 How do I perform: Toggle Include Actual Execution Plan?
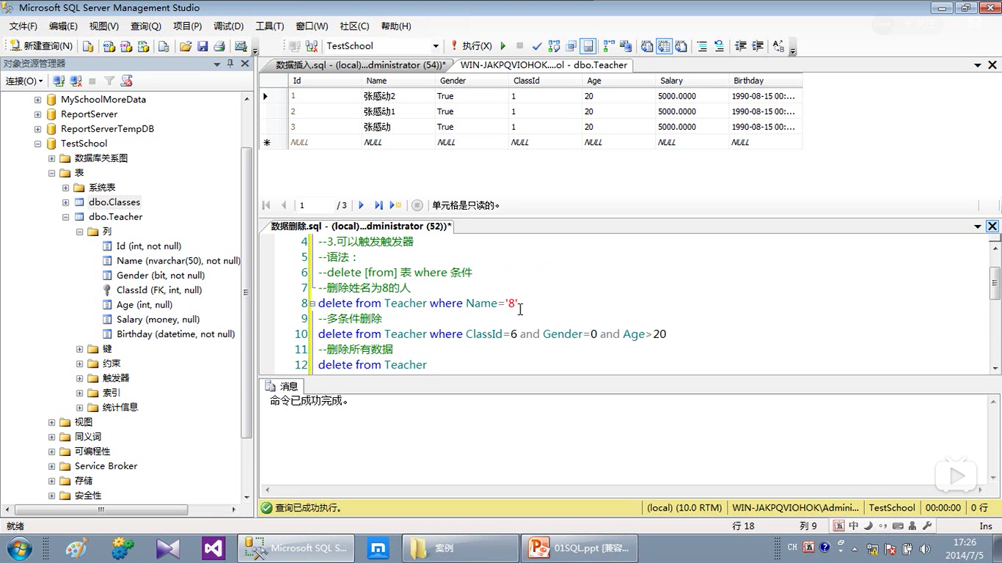point(609,45)
